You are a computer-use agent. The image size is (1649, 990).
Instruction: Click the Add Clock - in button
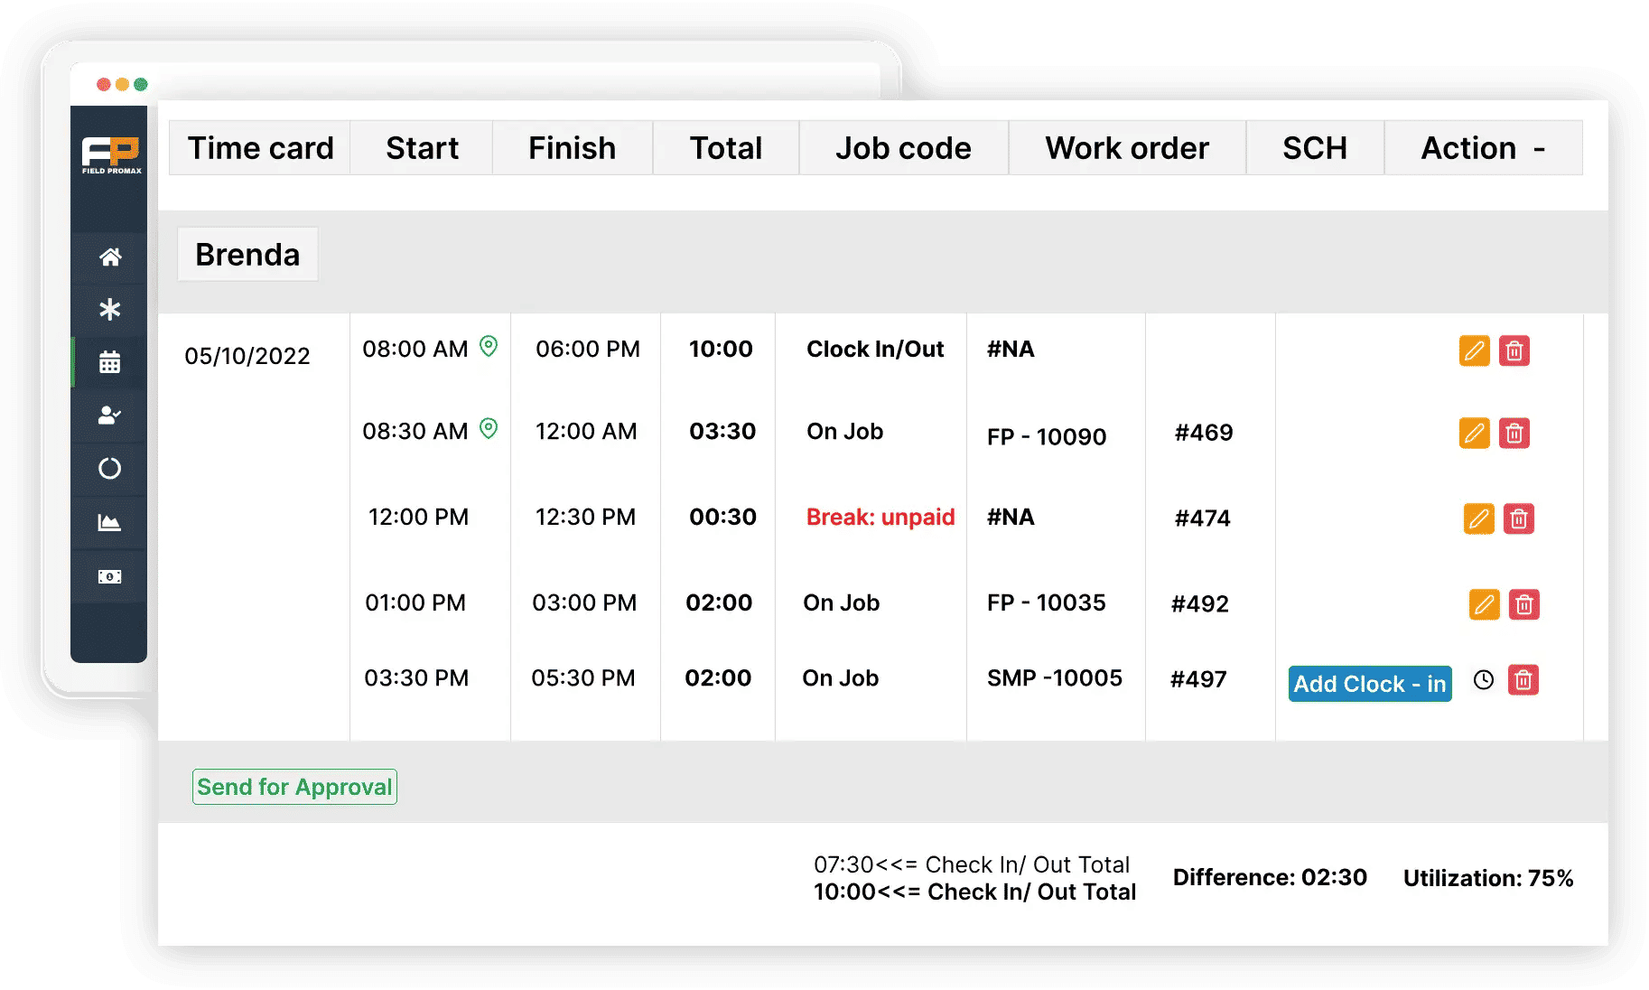click(1370, 684)
